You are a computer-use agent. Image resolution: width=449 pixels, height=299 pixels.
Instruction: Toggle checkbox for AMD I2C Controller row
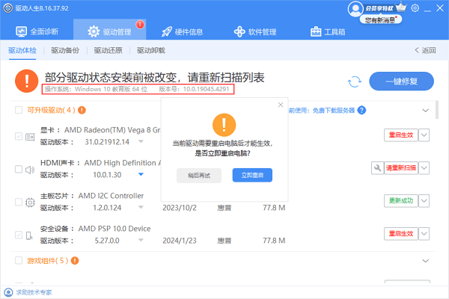19,202
